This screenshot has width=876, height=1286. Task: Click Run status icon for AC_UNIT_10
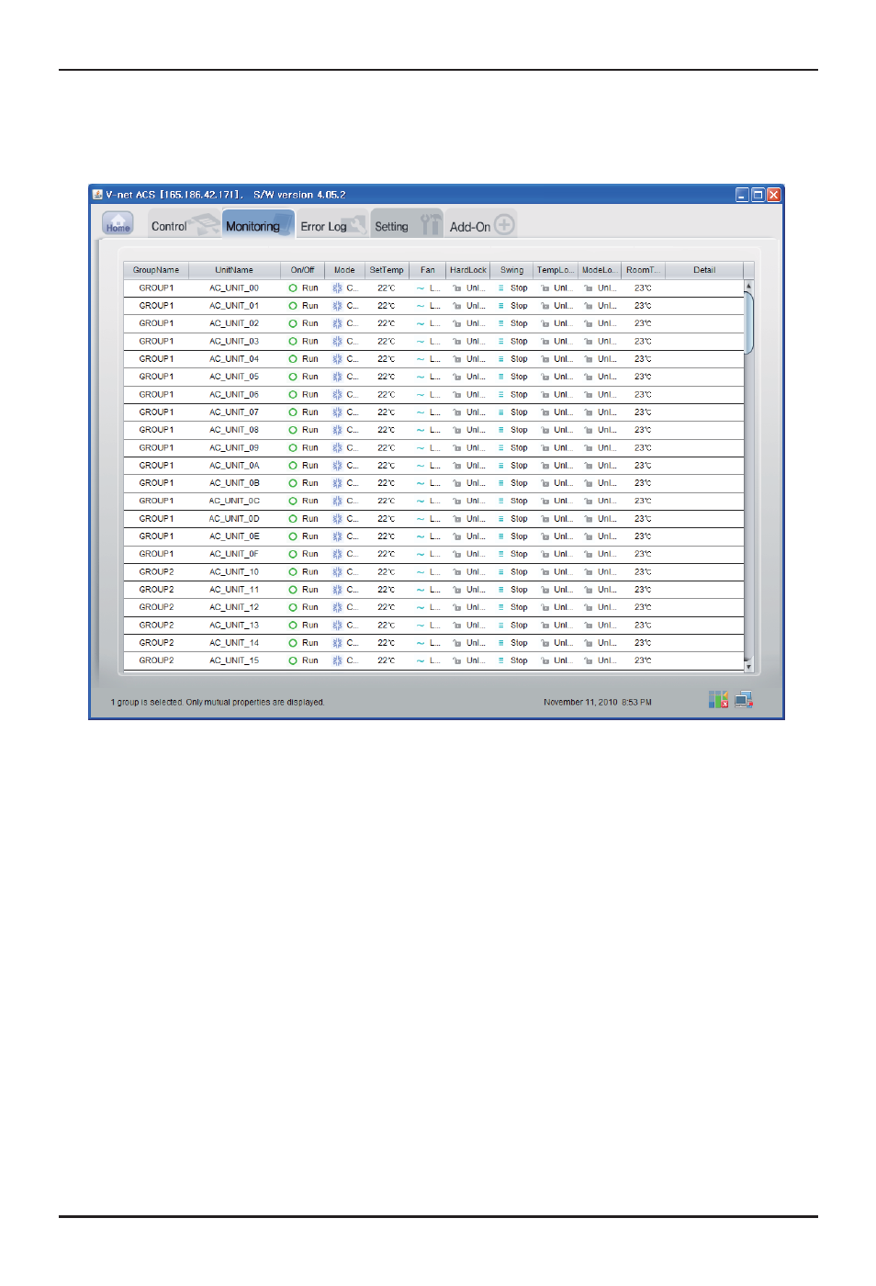pos(293,572)
